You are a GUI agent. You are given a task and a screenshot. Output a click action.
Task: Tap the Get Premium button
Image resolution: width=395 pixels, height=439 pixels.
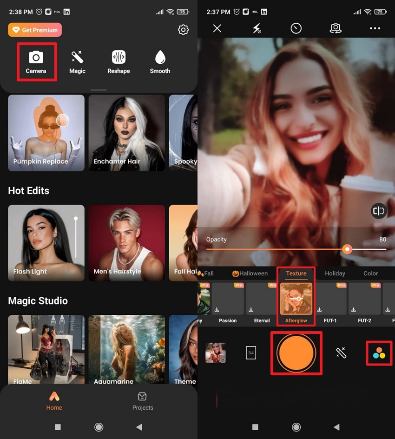[35, 30]
